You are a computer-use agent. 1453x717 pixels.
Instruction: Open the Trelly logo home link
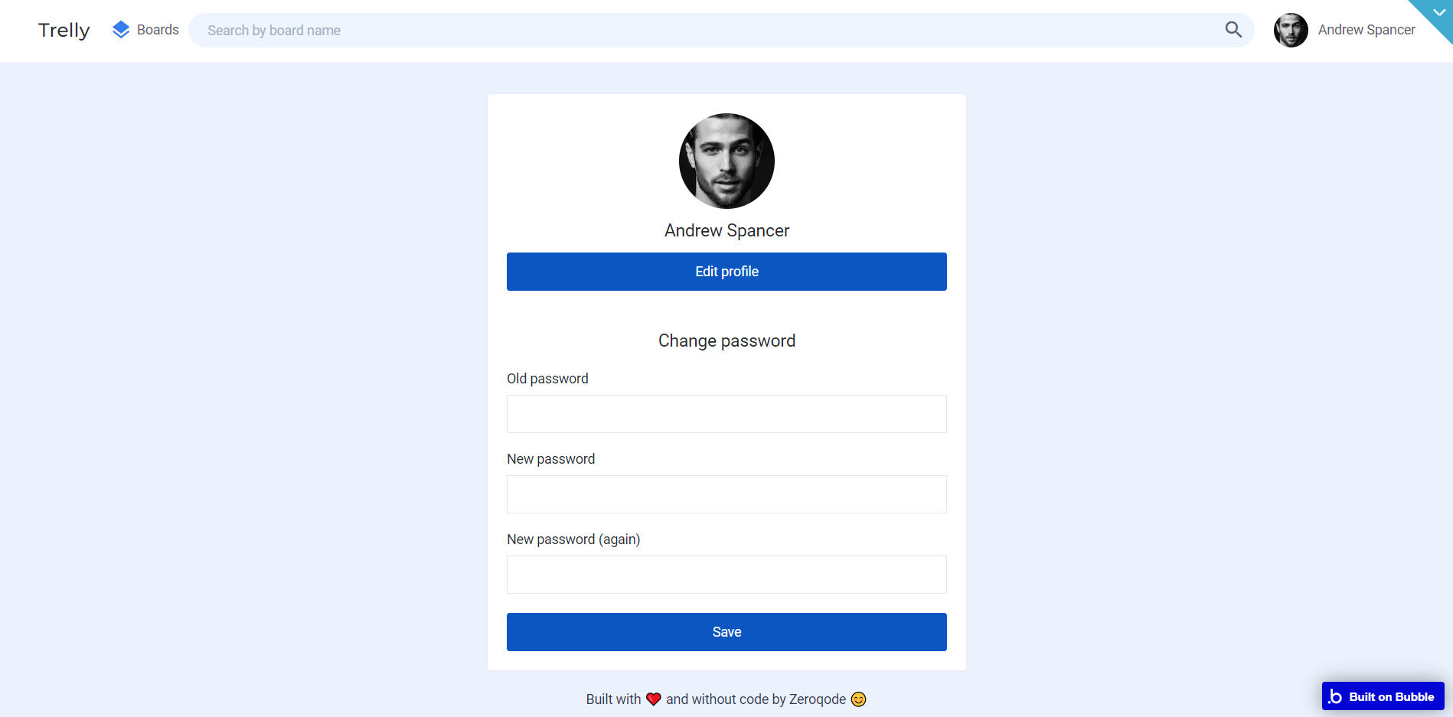pyautogui.click(x=64, y=30)
